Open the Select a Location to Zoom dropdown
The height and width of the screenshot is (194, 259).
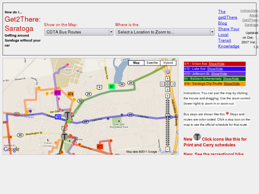[165, 32]
